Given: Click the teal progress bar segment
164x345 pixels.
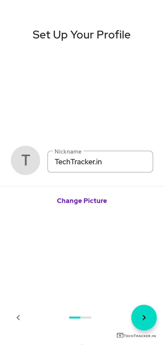Looking at the screenshot, I should tap(75, 318).
